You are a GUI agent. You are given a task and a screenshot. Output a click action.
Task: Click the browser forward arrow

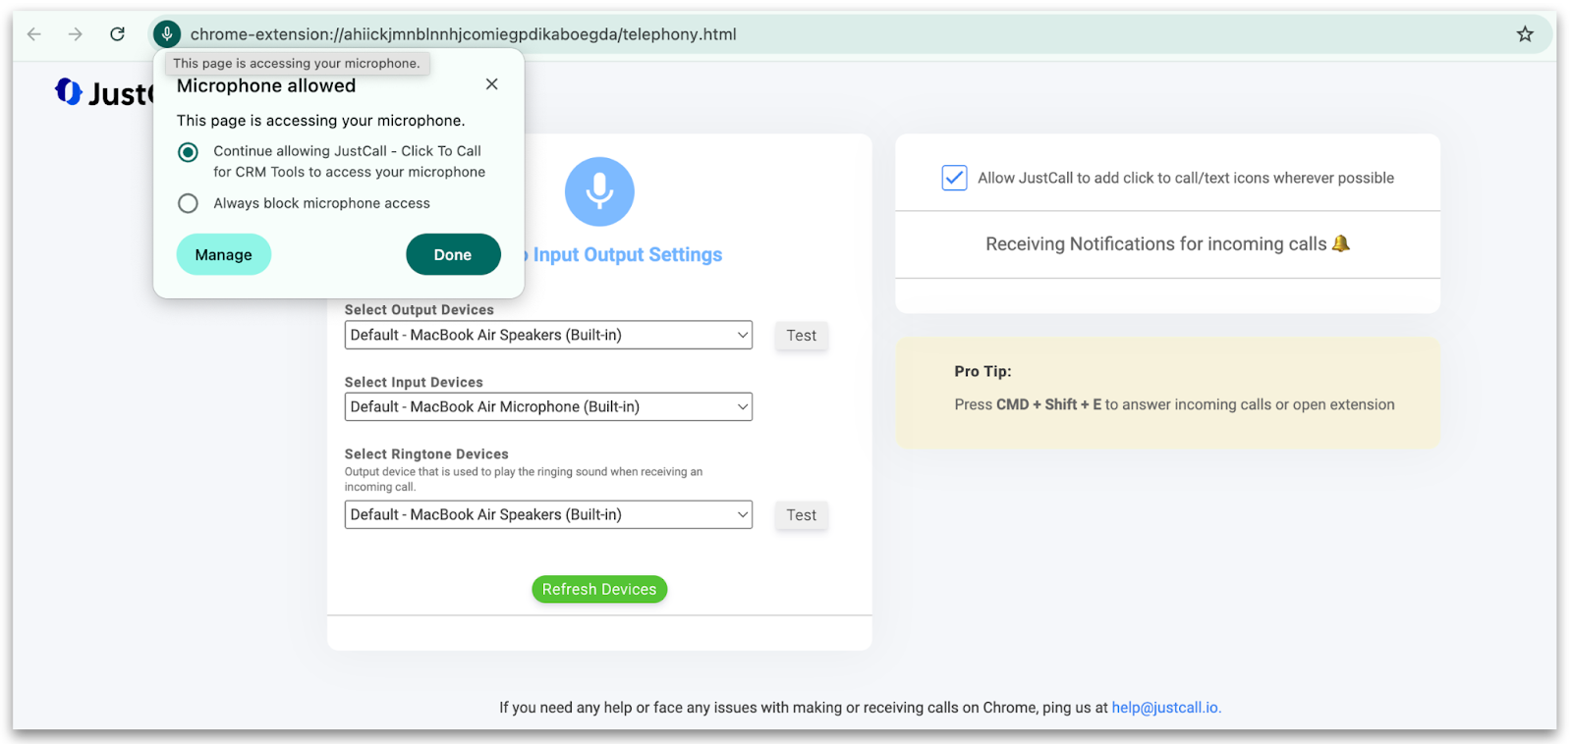76,34
